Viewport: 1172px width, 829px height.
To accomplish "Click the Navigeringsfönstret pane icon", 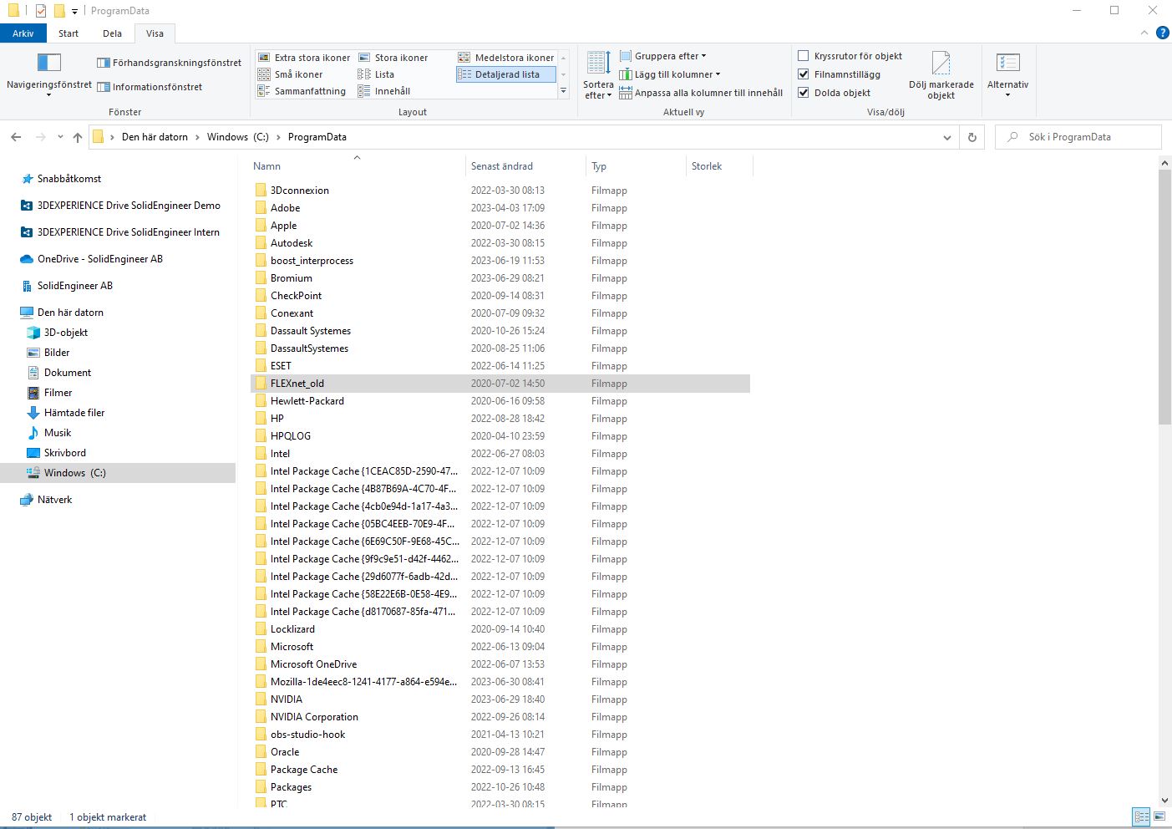I will [49, 64].
